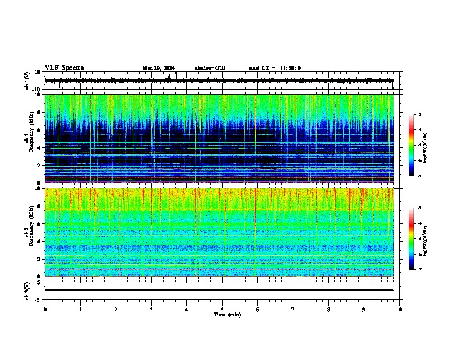The height and width of the screenshot is (347, 450).
Task: Click the time axis tick label "8"
Action: (x=328, y=310)
